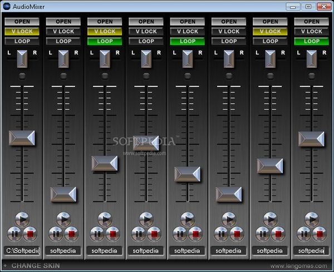The width and height of the screenshot is (334, 272).
Task: Enable V LOCK on channel 8
Action: pyautogui.click(x=311, y=32)
